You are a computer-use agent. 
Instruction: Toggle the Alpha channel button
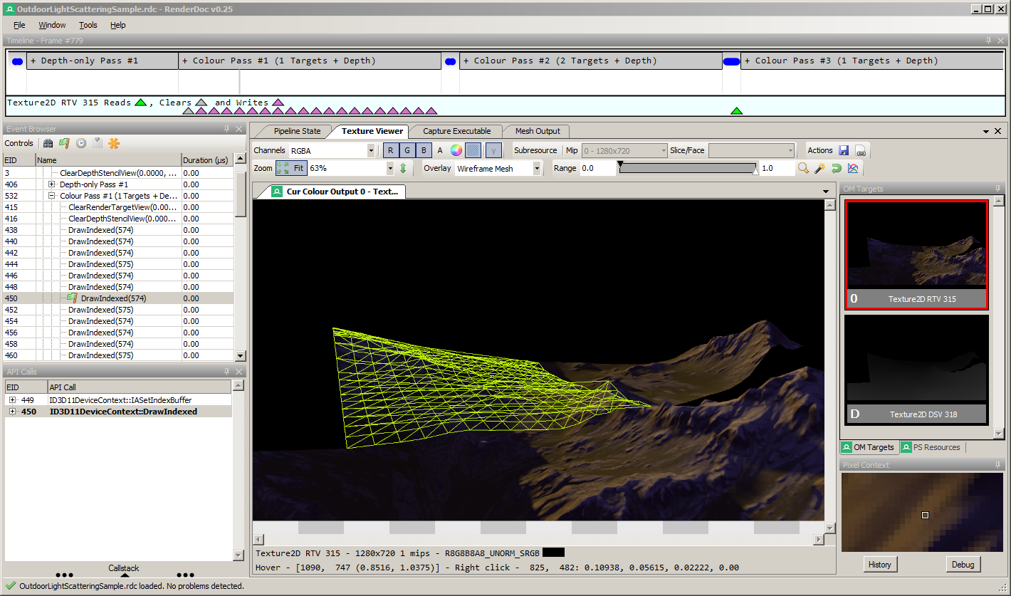pyautogui.click(x=440, y=150)
